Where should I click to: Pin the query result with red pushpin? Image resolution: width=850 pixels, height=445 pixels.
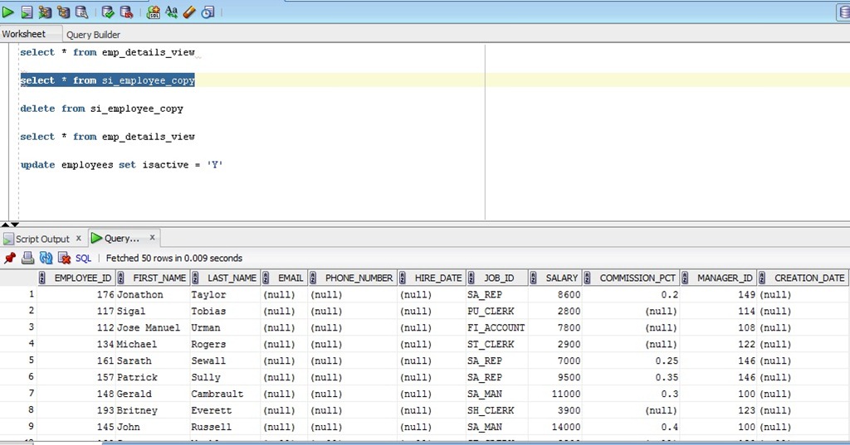click(10, 258)
